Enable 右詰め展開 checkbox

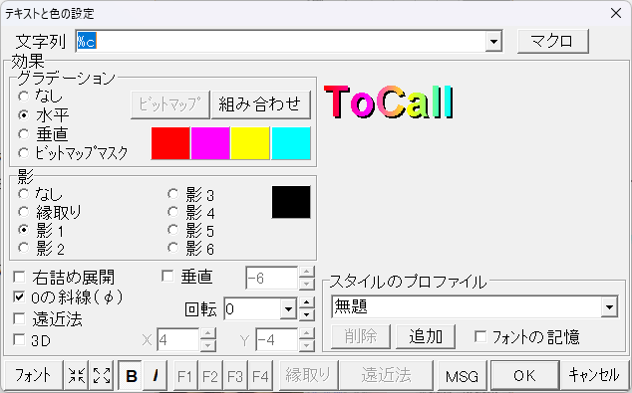pos(19,277)
